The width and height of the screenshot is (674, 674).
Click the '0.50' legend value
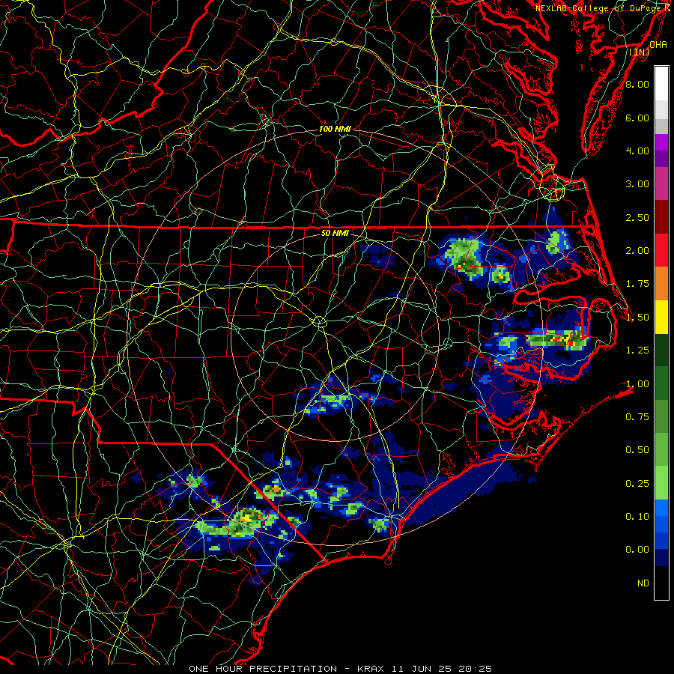click(637, 449)
